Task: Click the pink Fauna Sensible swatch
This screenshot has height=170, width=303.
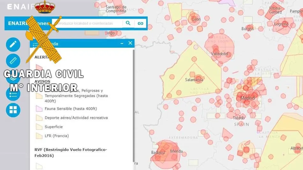Action: 39,109
